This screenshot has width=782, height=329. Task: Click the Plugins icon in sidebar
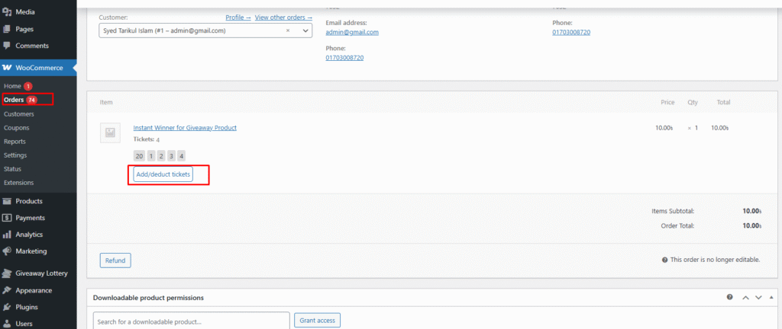8,307
